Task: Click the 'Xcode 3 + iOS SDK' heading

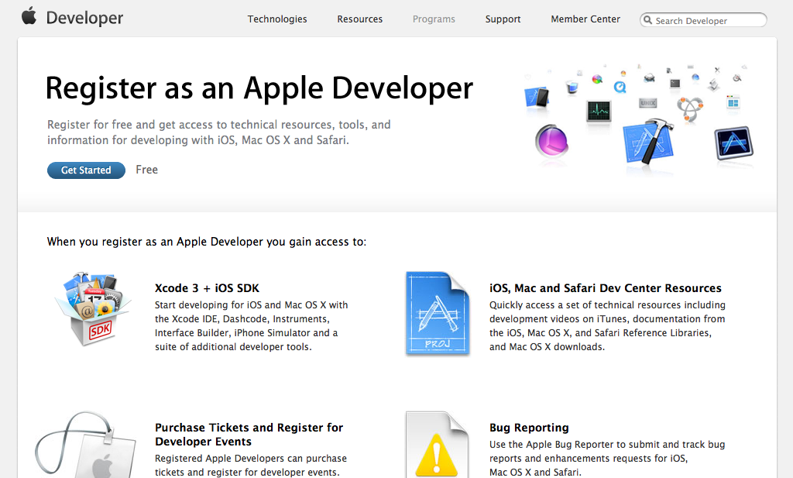Action: coord(207,288)
